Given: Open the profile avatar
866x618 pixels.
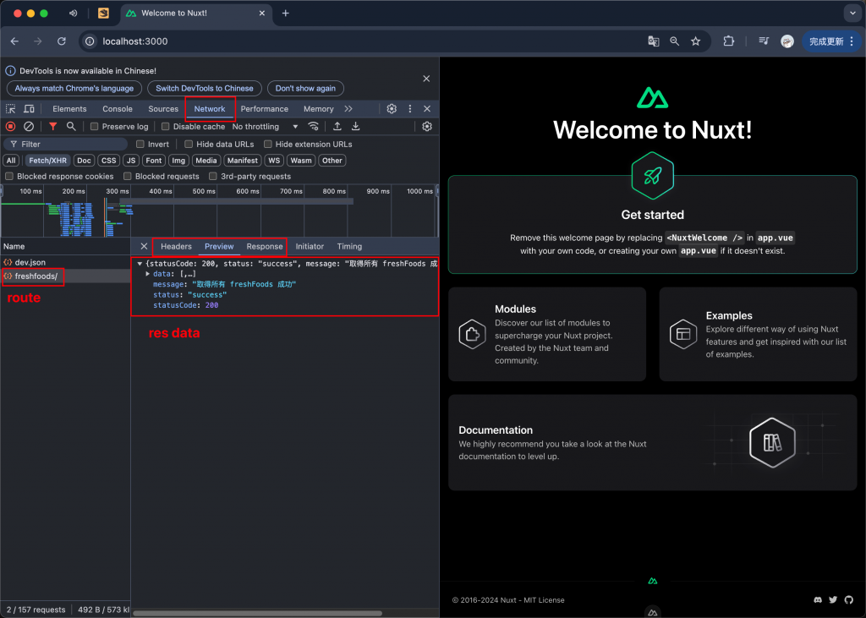Looking at the screenshot, I should [x=787, y=41].
